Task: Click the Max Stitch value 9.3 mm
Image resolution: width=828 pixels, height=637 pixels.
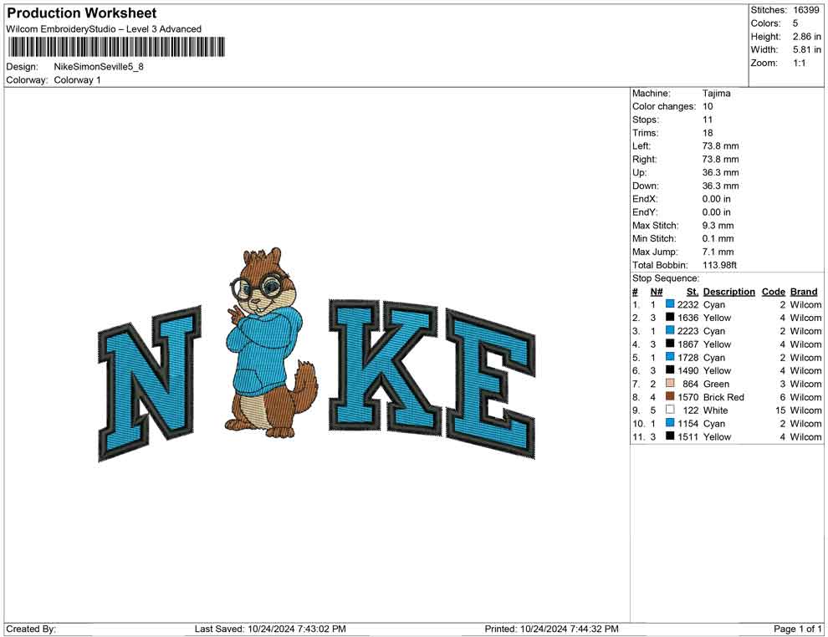Action: pos(718,226)
